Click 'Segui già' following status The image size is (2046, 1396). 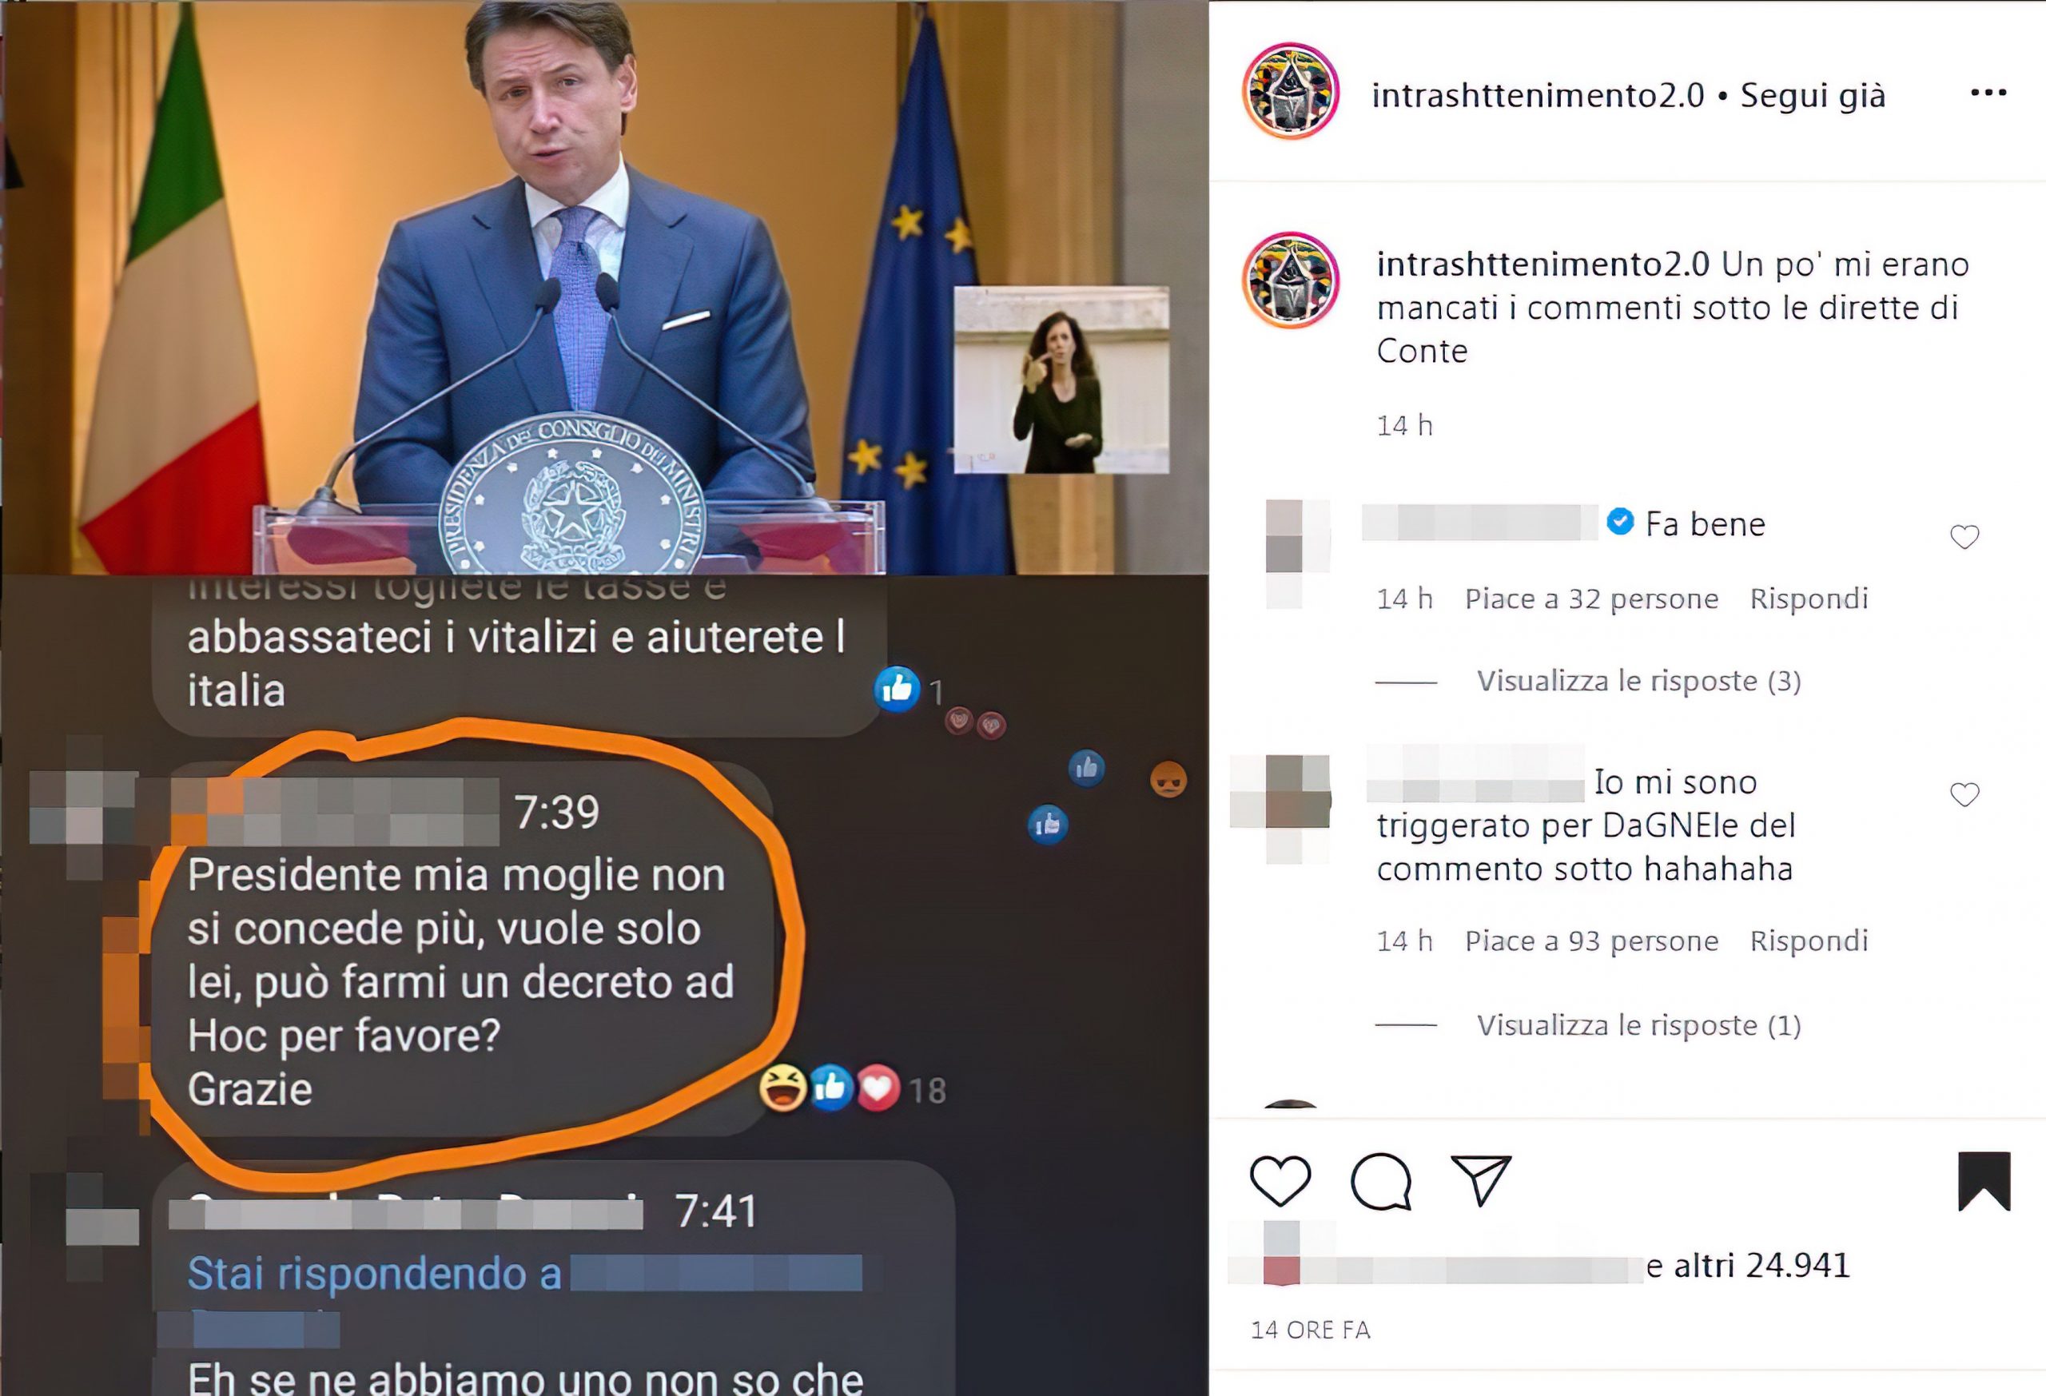click(1813, 95)
